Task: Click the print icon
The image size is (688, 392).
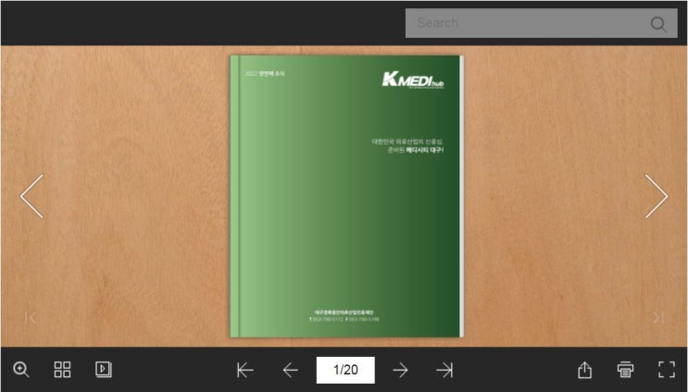Action: click(x=625, y=370)
